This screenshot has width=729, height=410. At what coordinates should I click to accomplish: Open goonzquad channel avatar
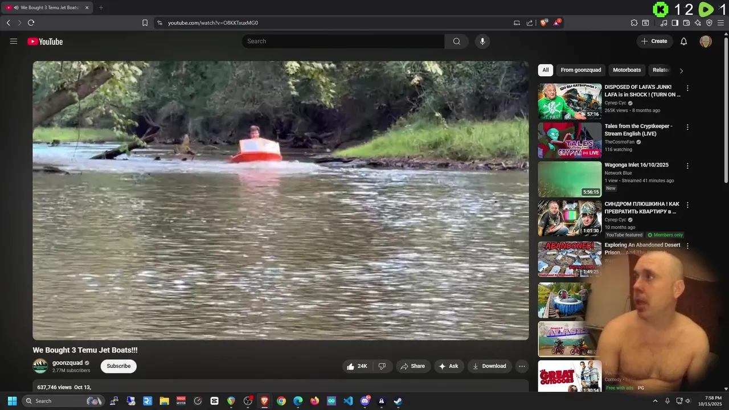(40, 366)
